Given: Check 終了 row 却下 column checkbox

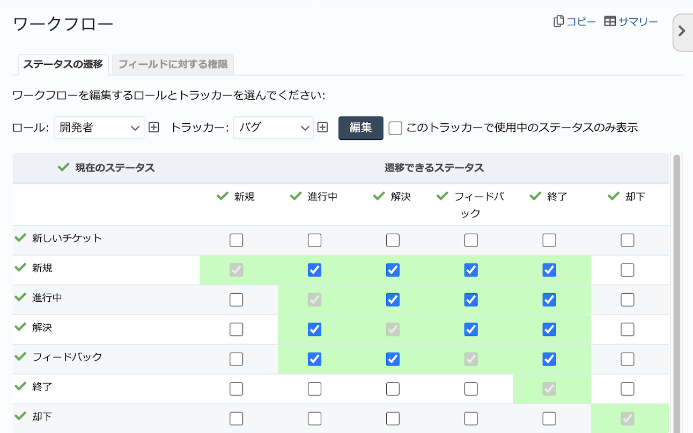Looking at the screenshot, I should 627,389.
